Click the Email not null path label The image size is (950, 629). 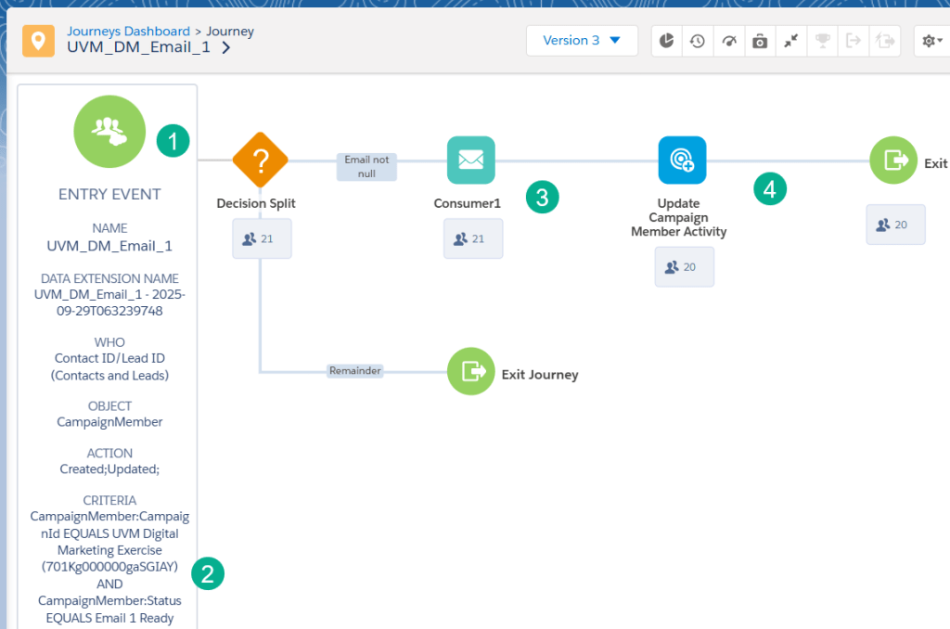pos(366,166)
